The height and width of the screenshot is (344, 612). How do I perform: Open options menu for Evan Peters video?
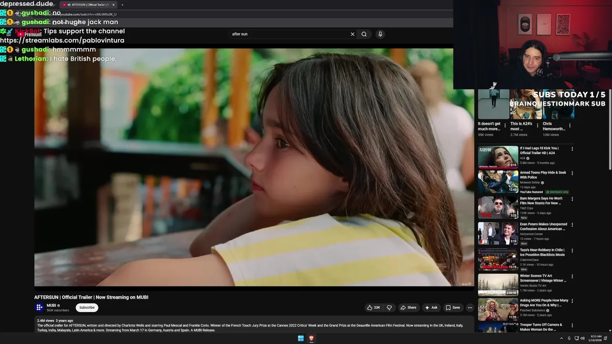[572, 225]
